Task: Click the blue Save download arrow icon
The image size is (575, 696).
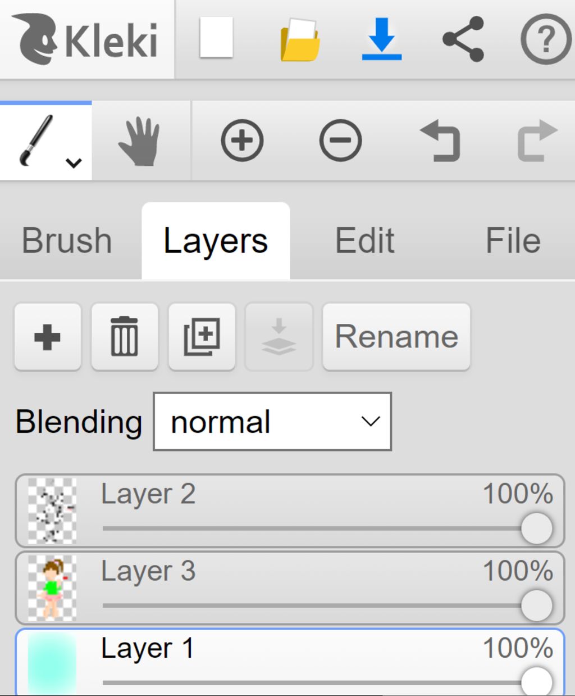Action: 382,38
